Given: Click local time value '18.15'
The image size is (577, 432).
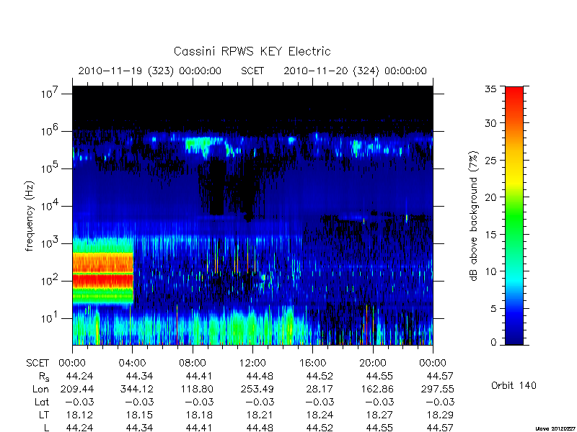Looking at the screenshot, I should (139, 415).
